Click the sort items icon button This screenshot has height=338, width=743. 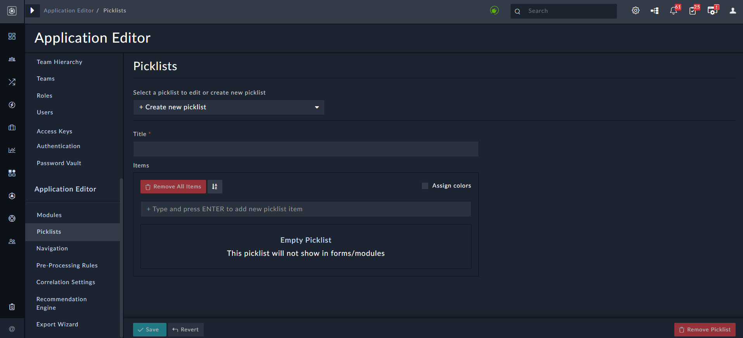tap(215, 187)
